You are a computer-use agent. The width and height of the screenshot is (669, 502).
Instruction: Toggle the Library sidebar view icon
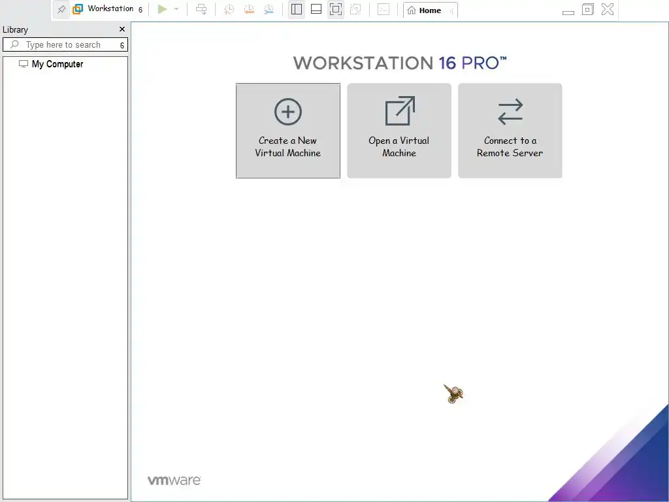click(297, 9)
